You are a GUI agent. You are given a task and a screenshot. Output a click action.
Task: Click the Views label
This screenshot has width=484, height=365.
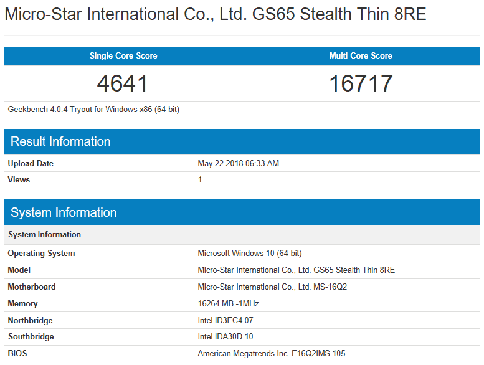point(19,180)
